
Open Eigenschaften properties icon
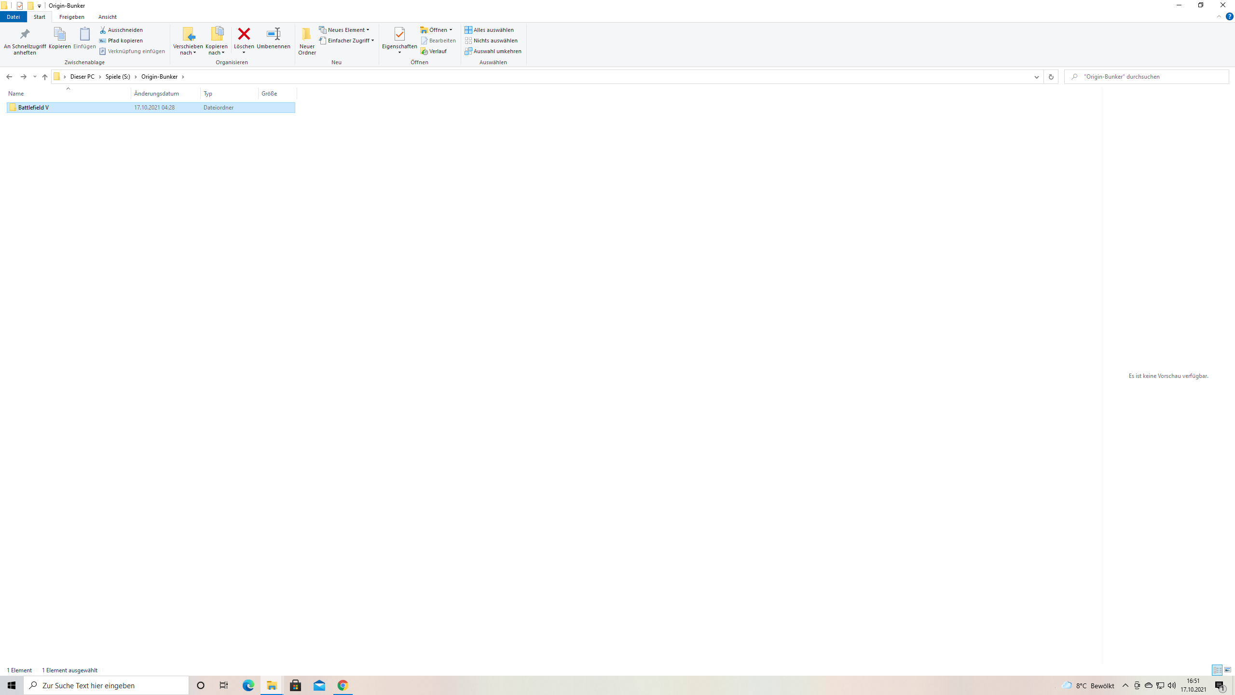tap(399, 34)
